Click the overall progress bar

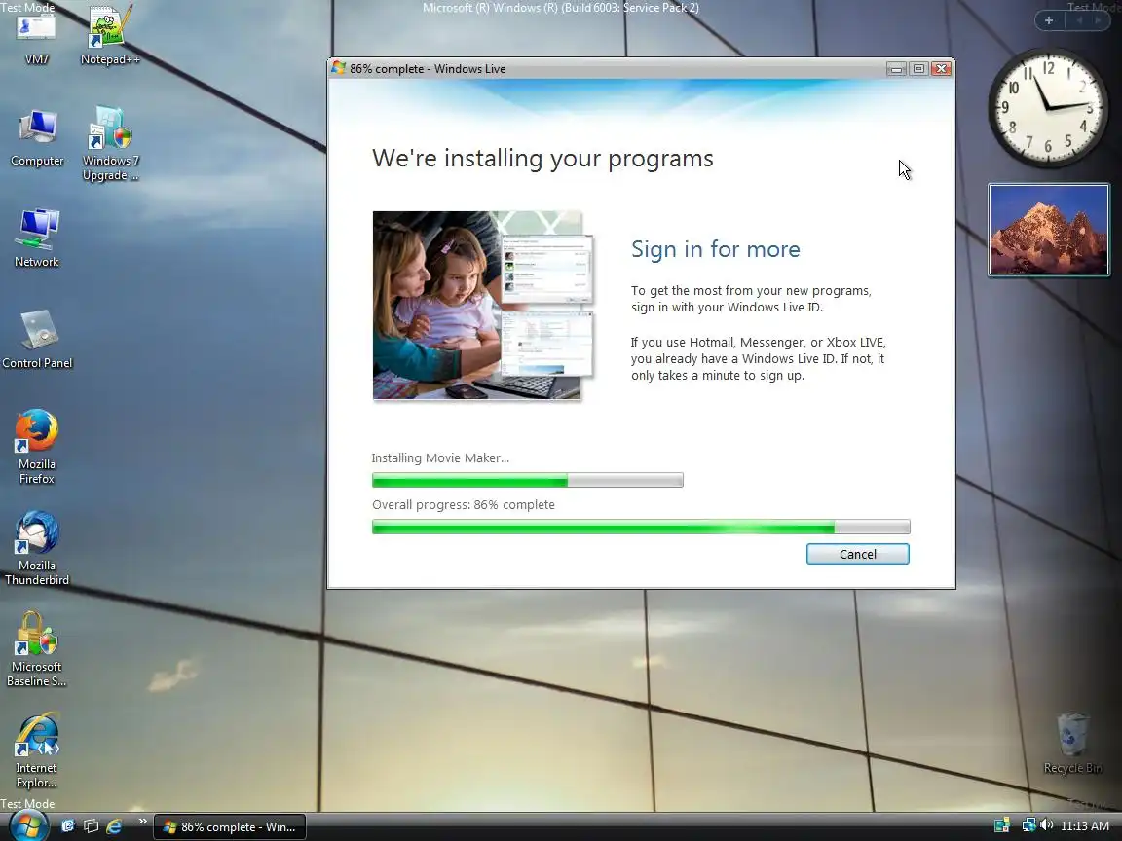click(x=641, y=527)
